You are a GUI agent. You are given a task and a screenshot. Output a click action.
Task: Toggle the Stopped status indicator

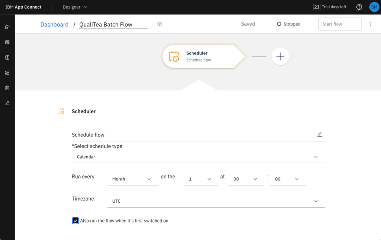pos(288,24)
